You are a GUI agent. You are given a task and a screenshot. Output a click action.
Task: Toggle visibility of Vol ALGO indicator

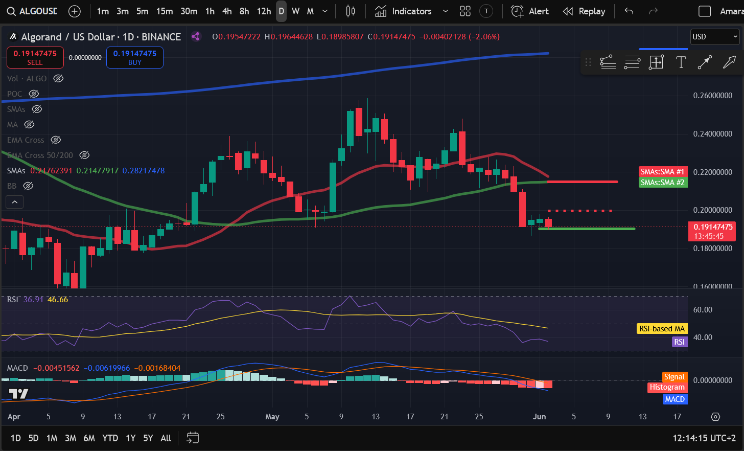(58, 79)
